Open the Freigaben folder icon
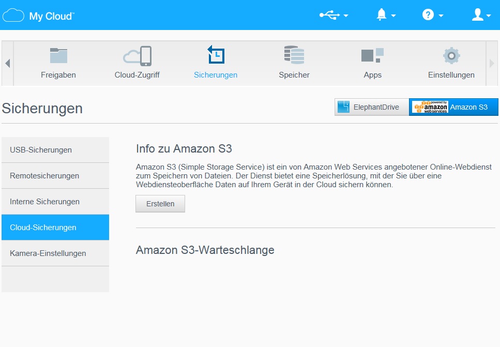Image resolution: width=500 pixels, height=347 pixels. coord(58,56)
